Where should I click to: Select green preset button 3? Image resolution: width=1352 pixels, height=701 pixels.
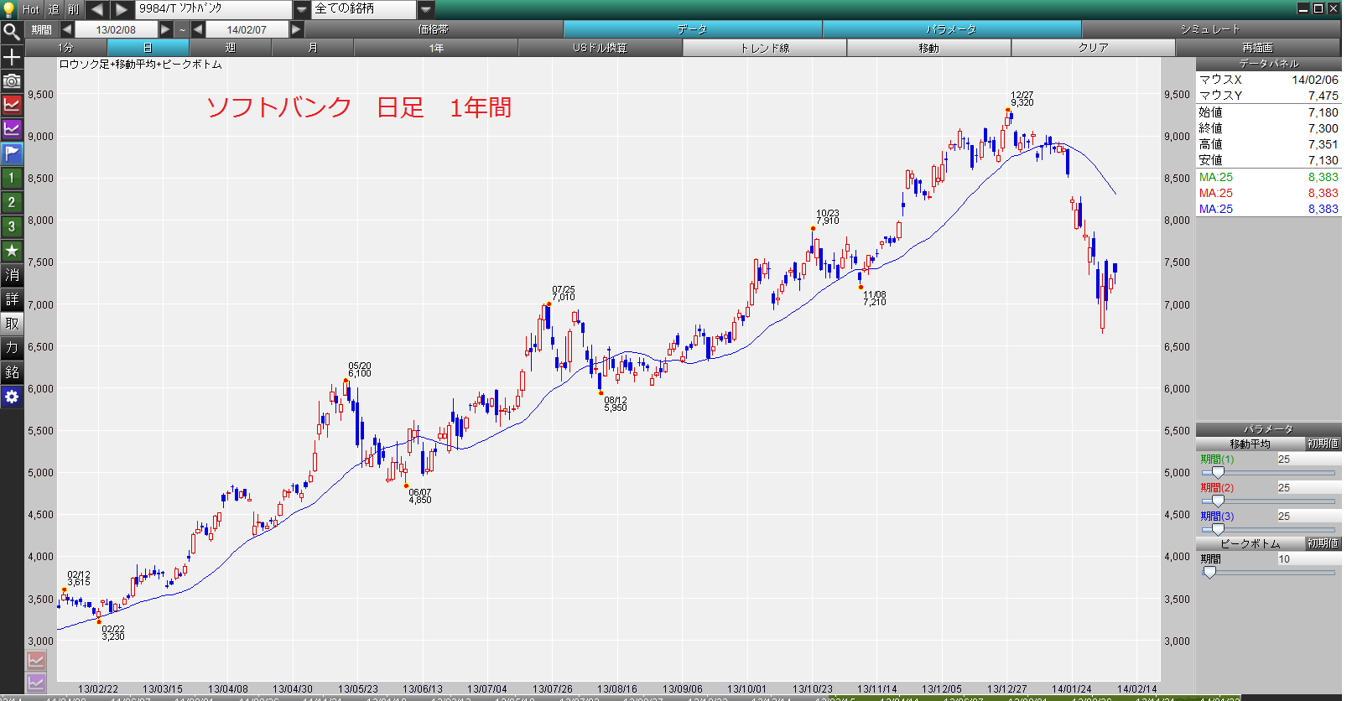click(12, 226)
